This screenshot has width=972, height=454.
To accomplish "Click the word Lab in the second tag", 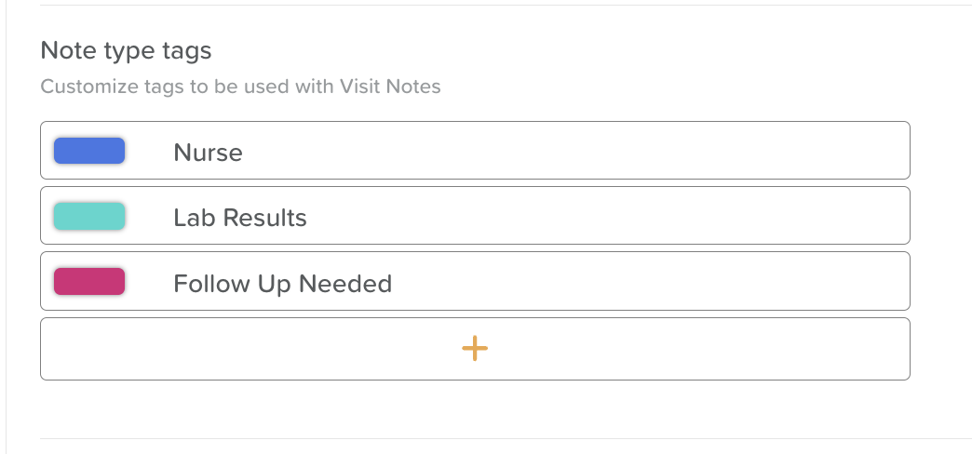I will point(190,218).
